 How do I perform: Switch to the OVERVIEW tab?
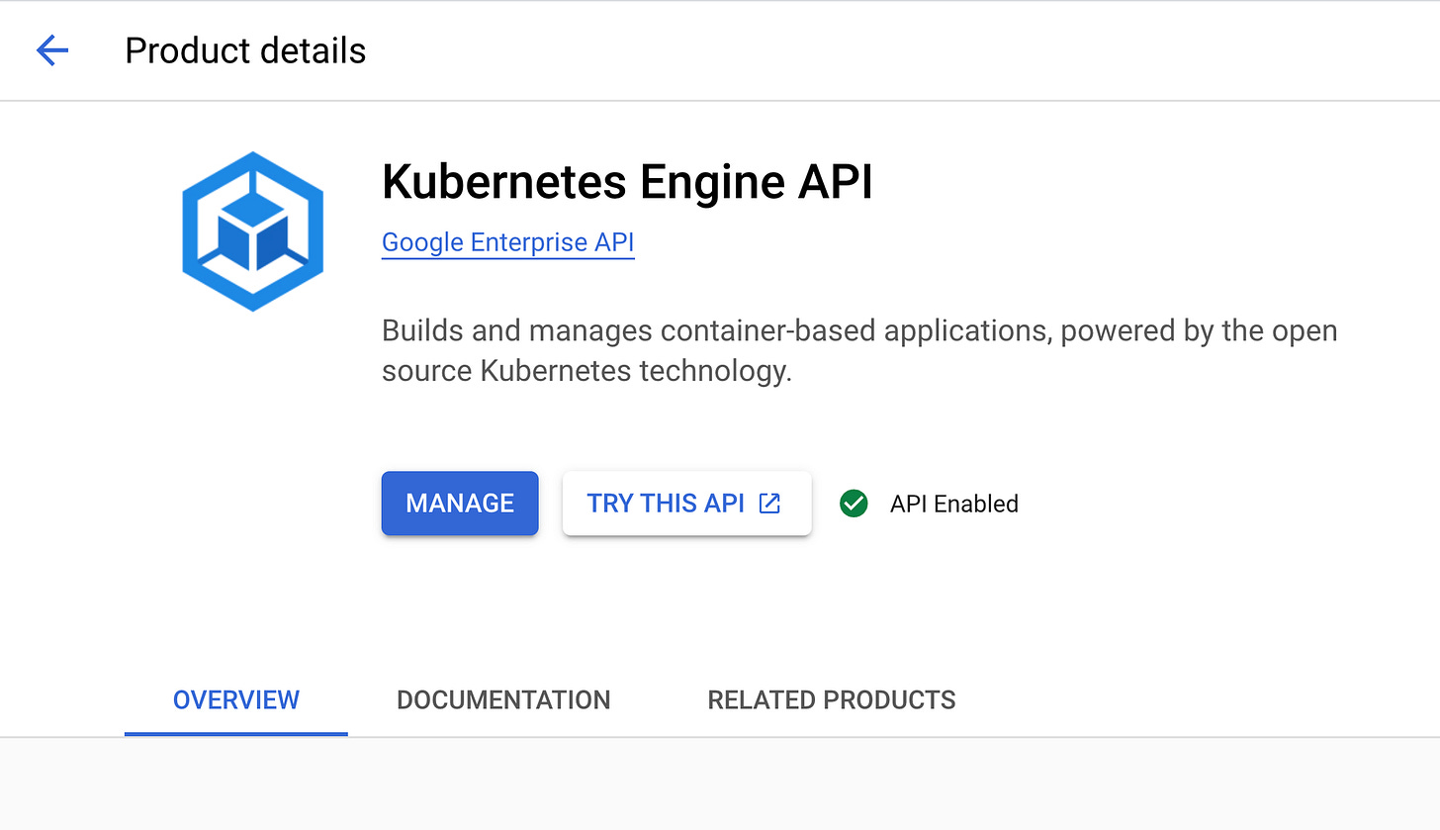tap(236, 699)
